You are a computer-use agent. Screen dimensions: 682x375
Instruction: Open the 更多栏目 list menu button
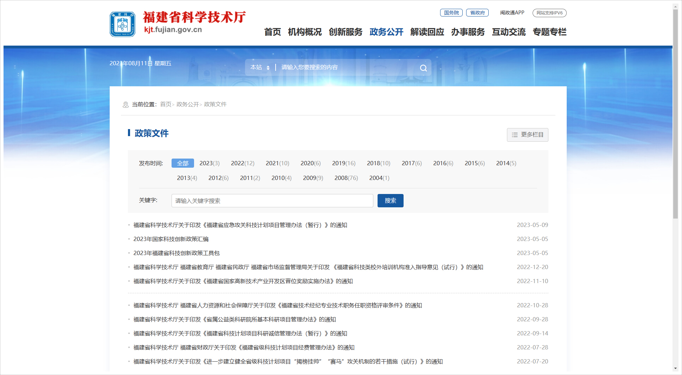coord(527,135)
